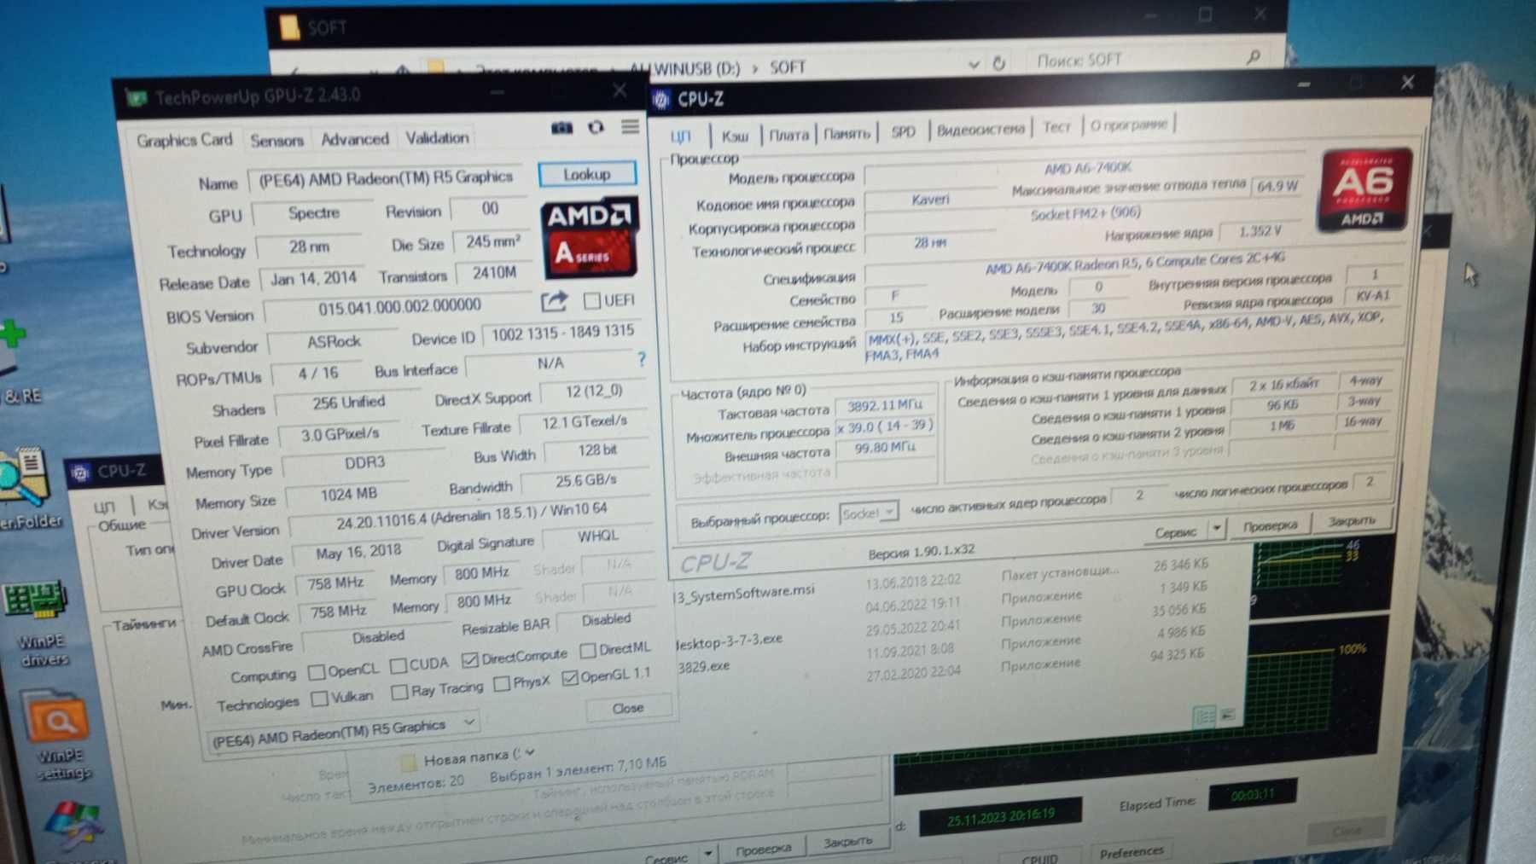This screenshot has width=1536, height=864.
Task: Click the SOFT breadcrumb in Explorer address
Action: pyautogui.click(x=787, y=67)
